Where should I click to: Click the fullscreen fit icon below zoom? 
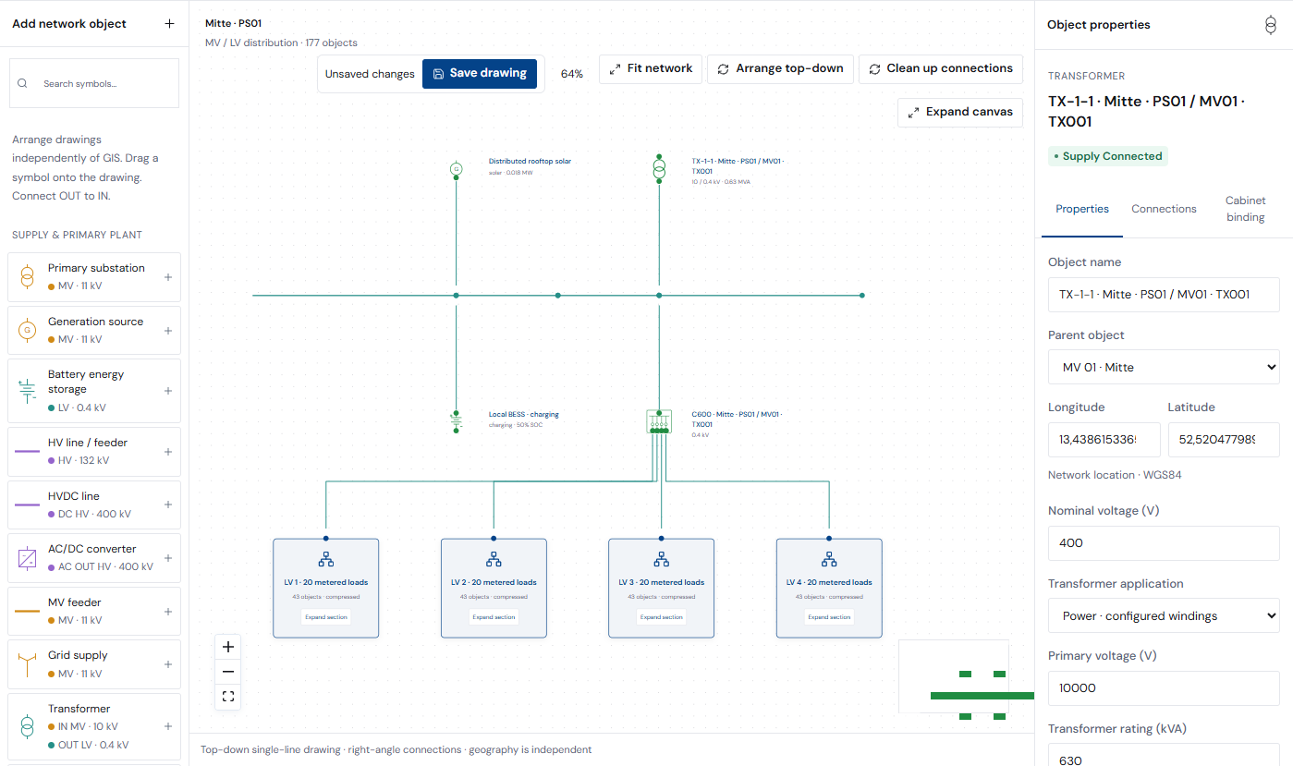228,697
